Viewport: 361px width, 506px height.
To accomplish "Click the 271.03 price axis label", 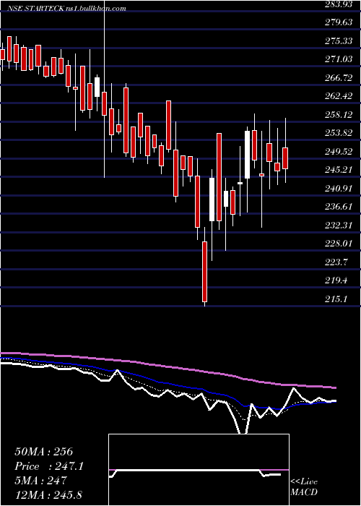I will [340, 59].
